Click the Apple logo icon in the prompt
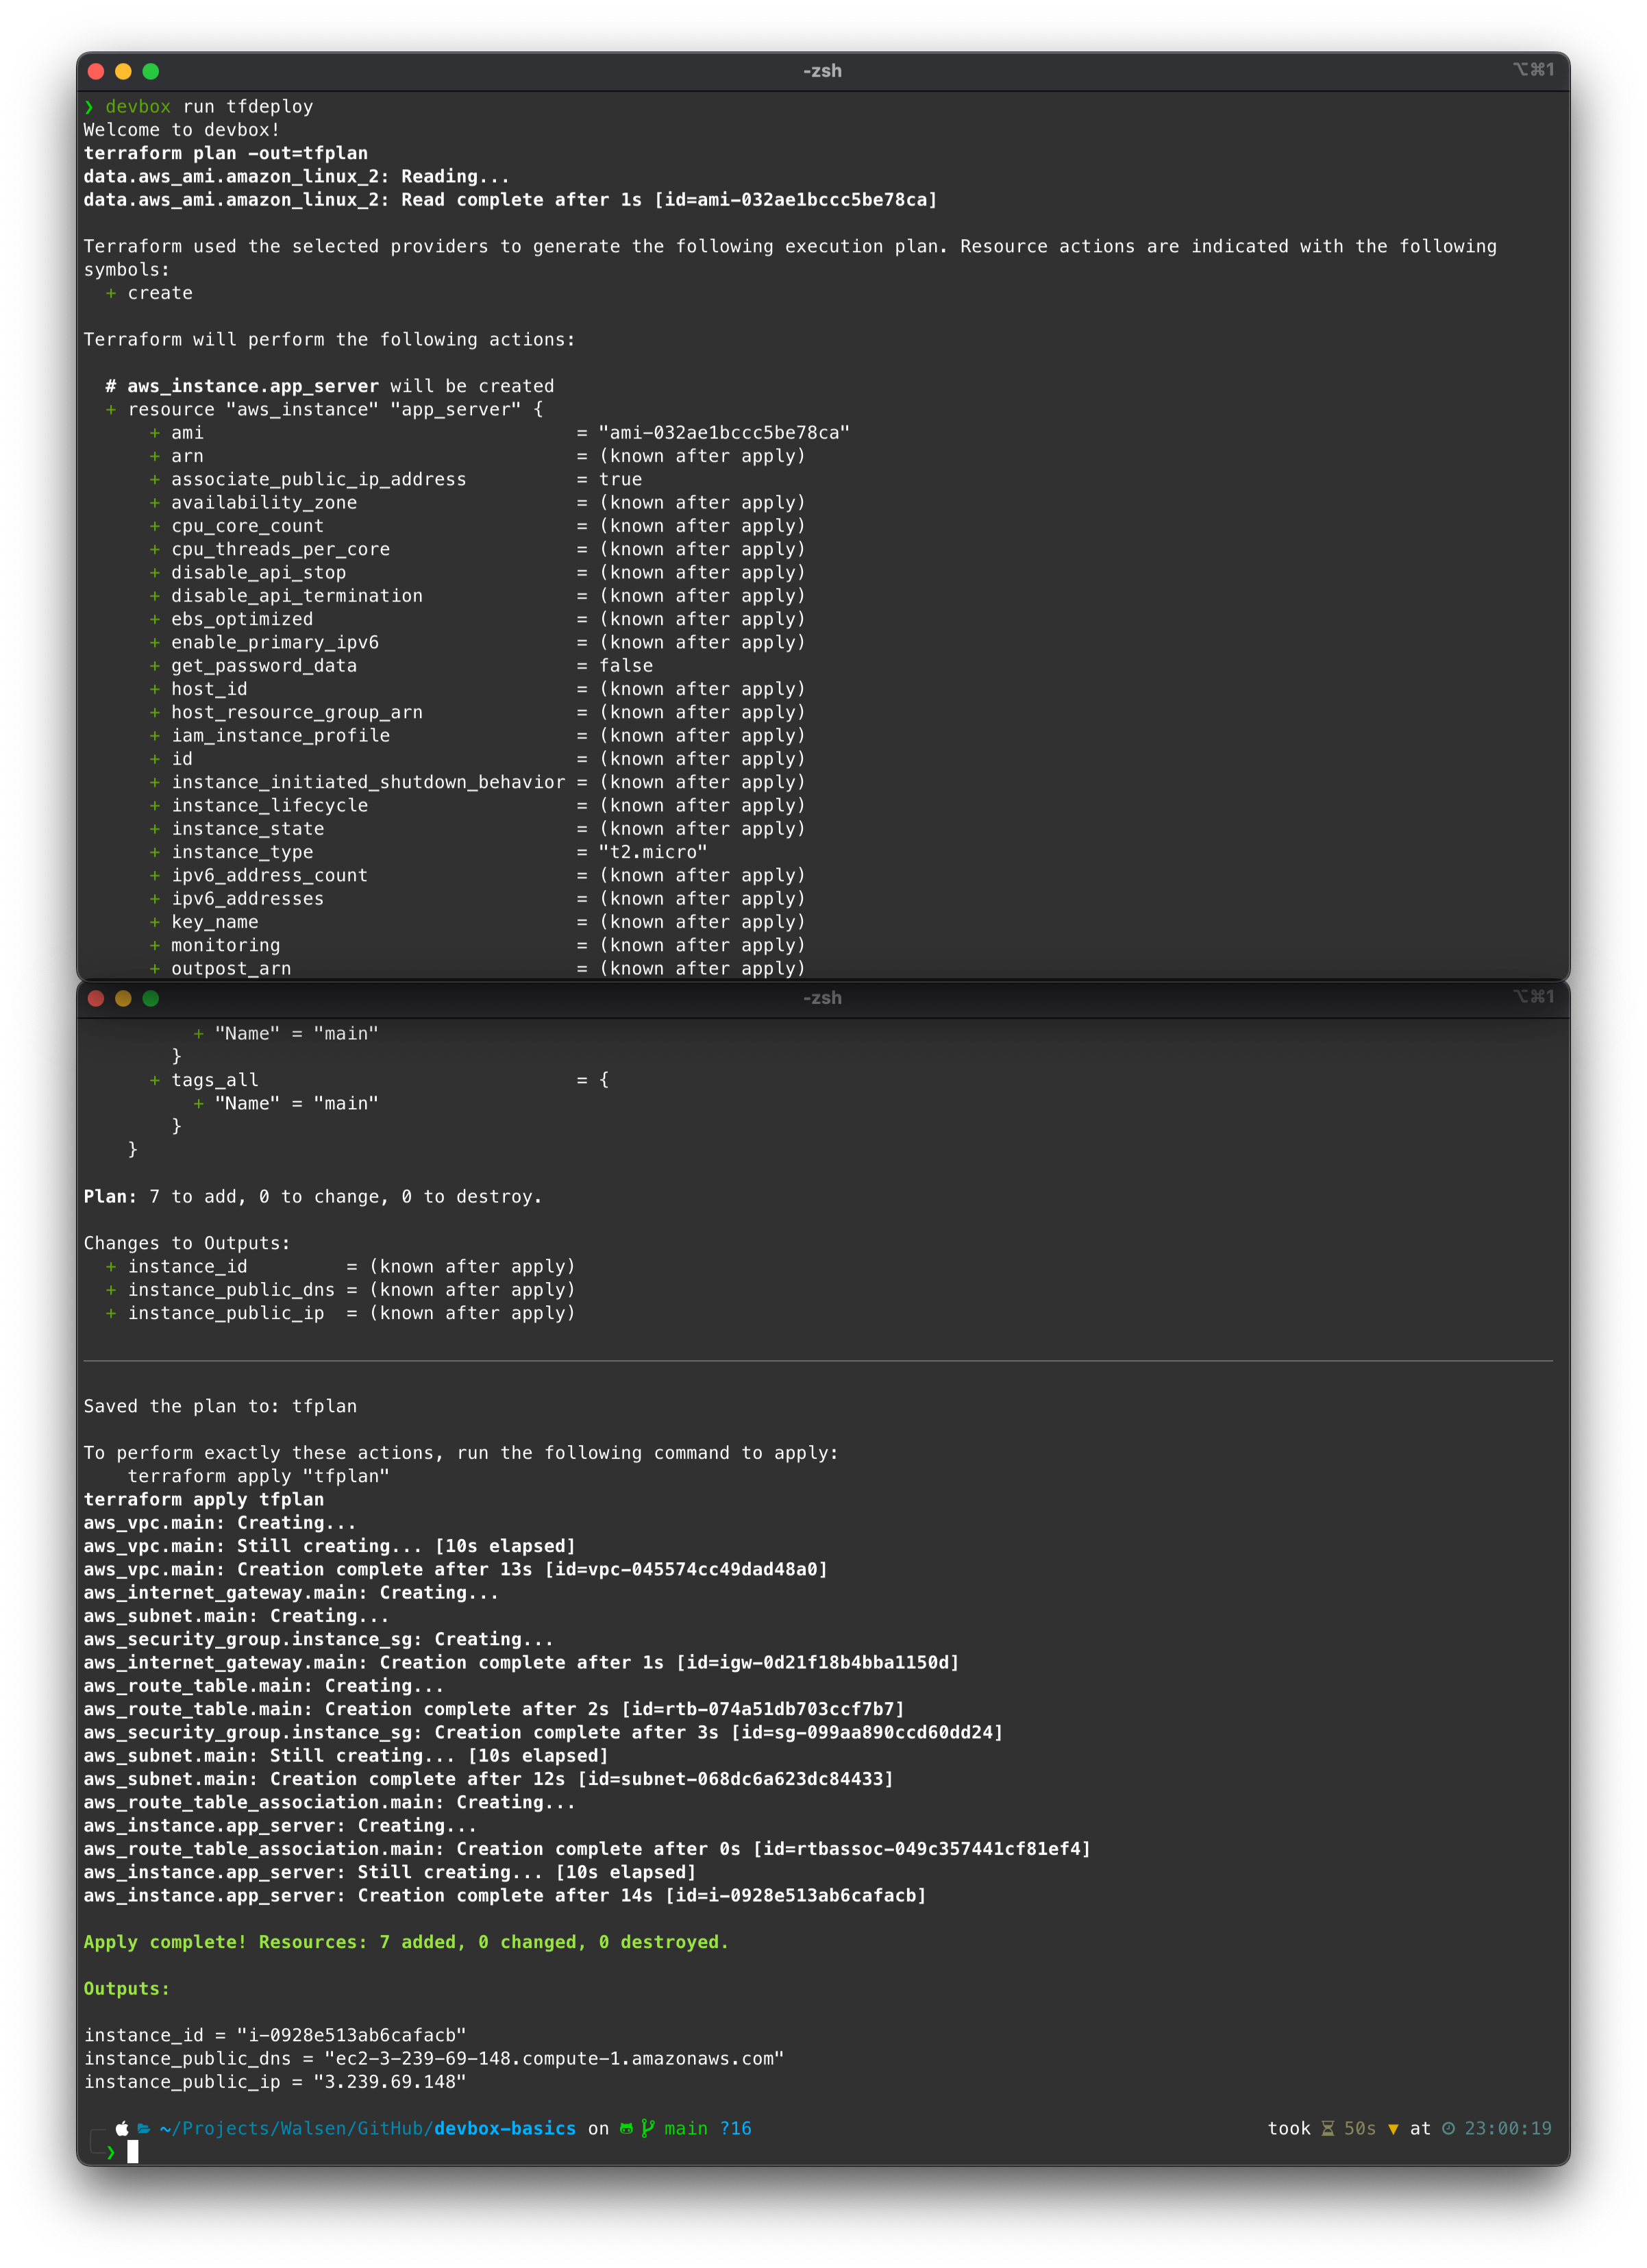 pos(122,2128)
